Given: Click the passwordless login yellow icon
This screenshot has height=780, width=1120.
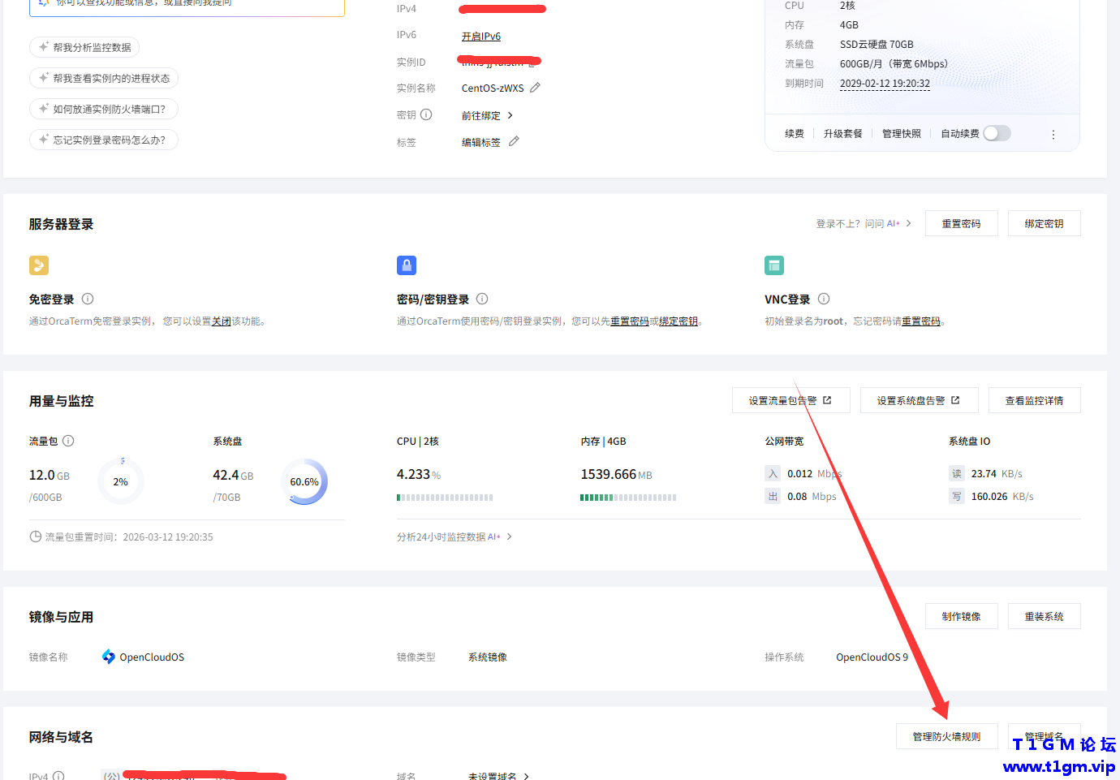Looking at the screenshot, I should click(39, 265).
